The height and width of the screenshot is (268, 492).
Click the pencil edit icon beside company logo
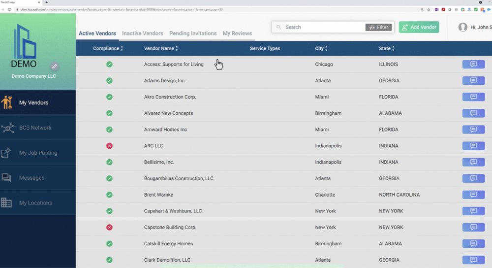[55, 67]
